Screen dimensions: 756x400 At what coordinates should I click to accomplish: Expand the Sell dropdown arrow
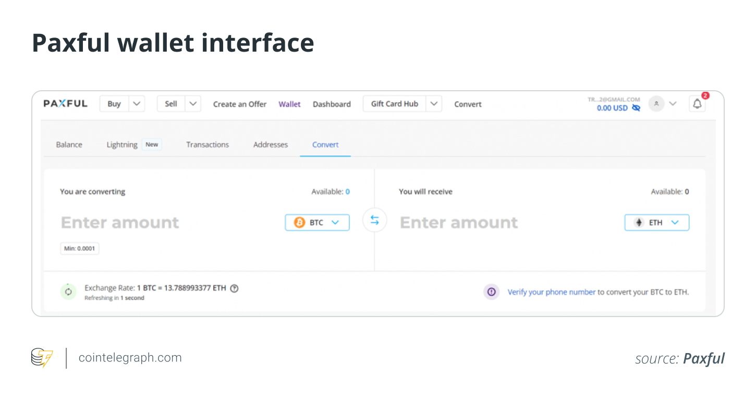193,104
